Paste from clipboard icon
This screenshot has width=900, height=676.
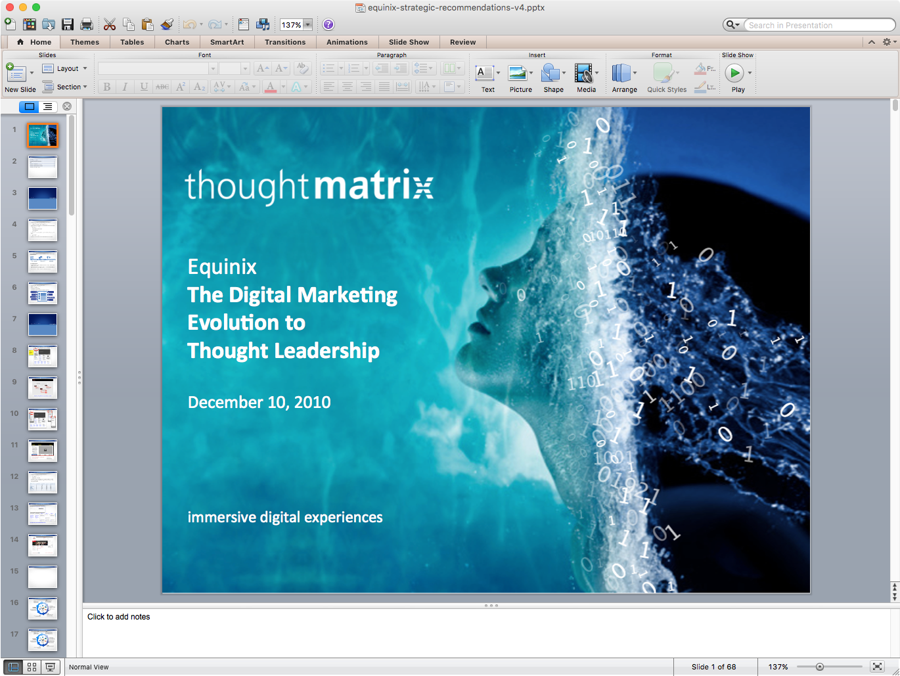[148, 24]
